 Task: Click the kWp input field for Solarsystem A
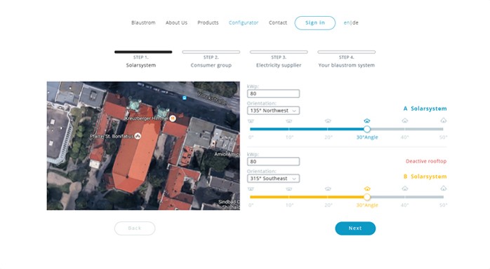273,93
